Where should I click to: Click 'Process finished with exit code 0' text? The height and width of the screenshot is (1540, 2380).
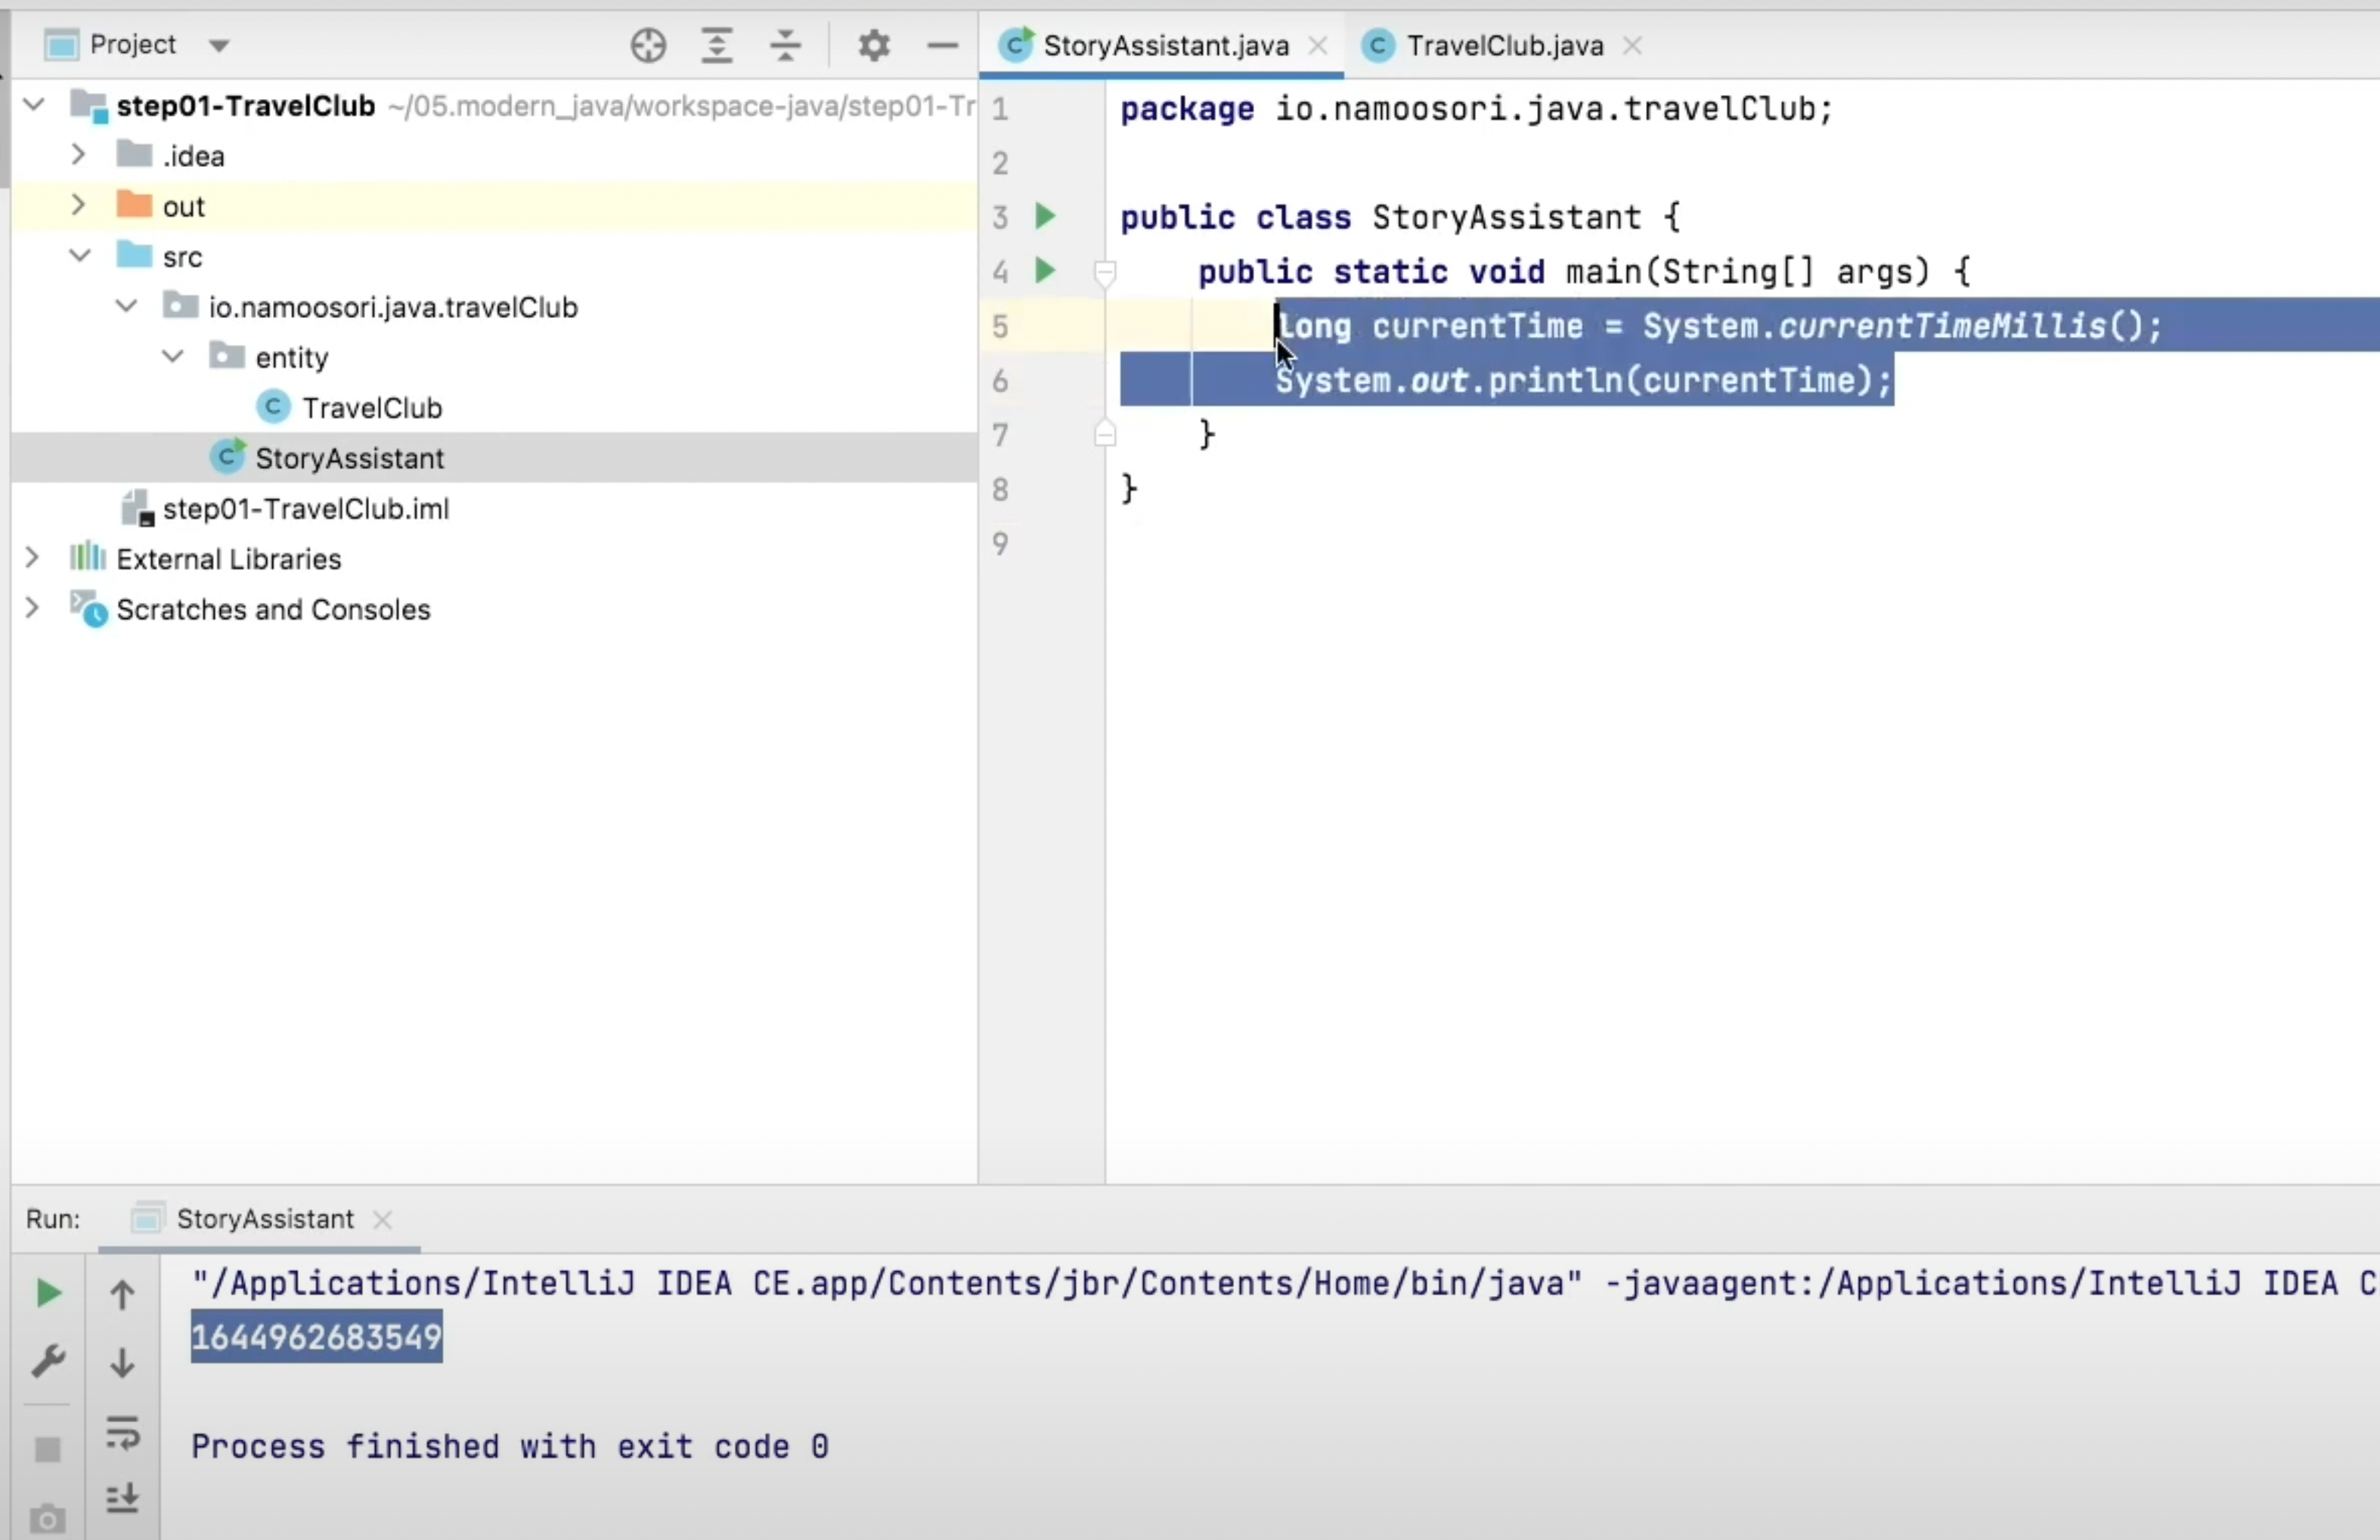coord(510,1446)
